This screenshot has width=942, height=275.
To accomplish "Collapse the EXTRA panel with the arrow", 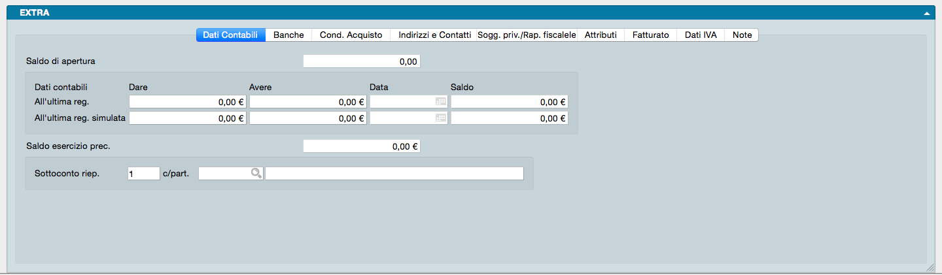I will [x=927, y=13].
